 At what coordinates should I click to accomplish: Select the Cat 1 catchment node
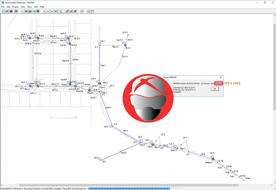coord(100,44)
